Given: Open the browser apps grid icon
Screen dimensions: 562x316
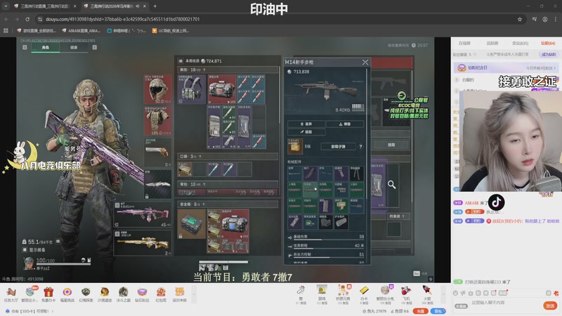Looking at the screenshot, I should tap(6, 31).
